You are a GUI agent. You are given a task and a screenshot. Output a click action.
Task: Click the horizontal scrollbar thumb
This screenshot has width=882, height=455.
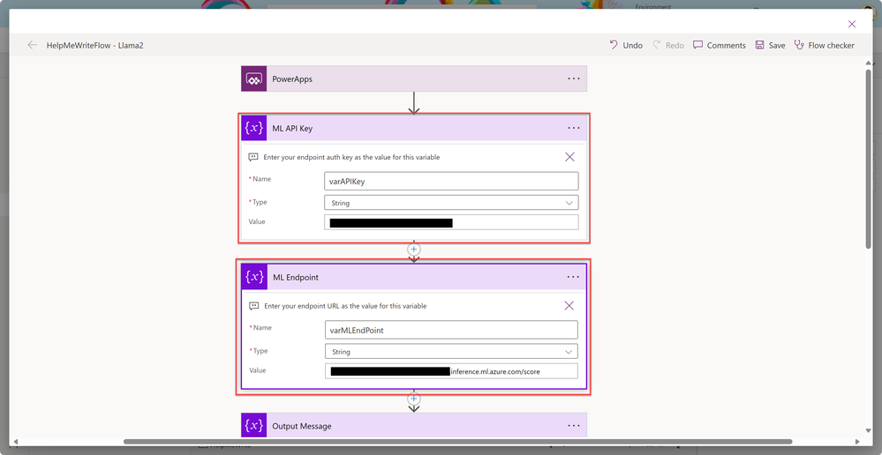[458, 442]
